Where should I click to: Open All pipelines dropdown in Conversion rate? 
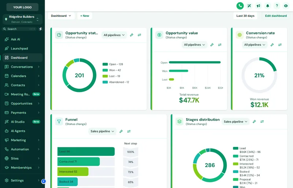(x=255, y=45)
